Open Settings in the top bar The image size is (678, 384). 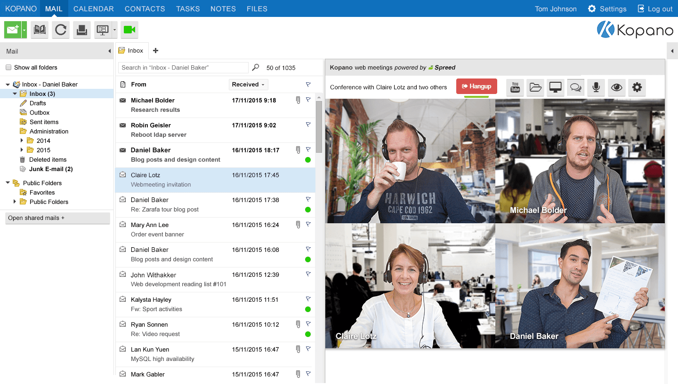click(x=607, y=9)
